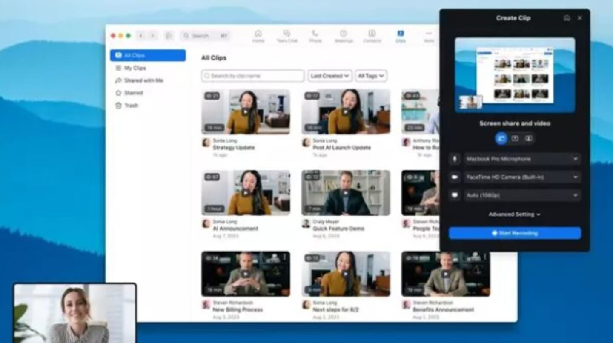Open the Last Created sort dropdown
Viewport: 613px width, 343px height.
(x=330, y=76)
